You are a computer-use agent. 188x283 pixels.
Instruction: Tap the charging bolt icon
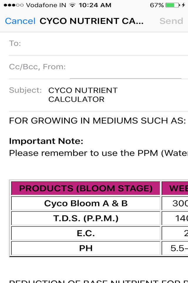[x=183, y=5]
